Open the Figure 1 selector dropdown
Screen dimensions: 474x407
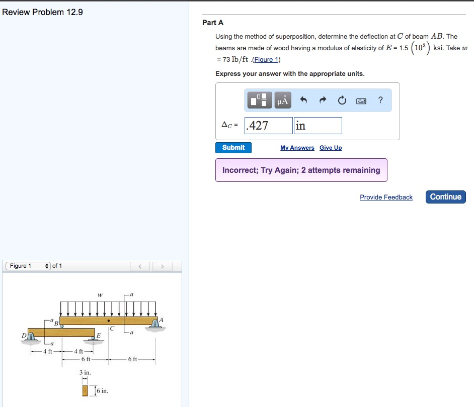click(22, 266)
